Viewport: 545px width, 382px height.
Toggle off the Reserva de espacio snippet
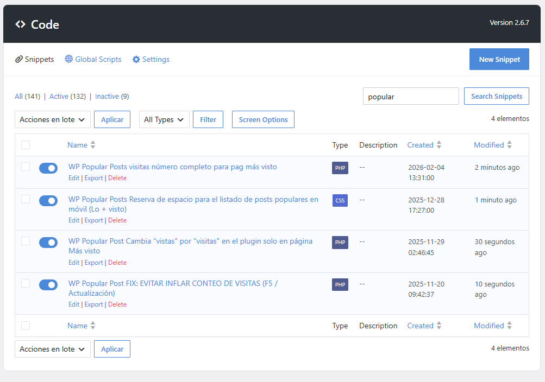pos(48,201)
